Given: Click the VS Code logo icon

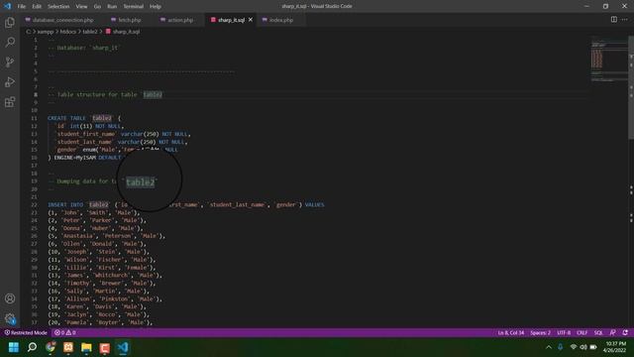Looking at the screenshot, I should tap(7, 6).
